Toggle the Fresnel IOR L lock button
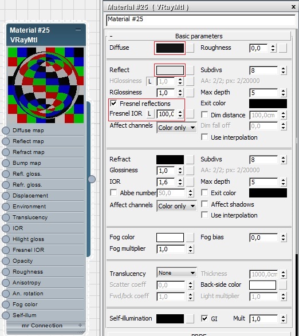The height and width of the screenshot is (336, 299). 150,113
